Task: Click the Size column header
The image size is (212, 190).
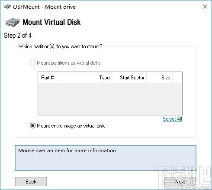Action: click(160, 78)
